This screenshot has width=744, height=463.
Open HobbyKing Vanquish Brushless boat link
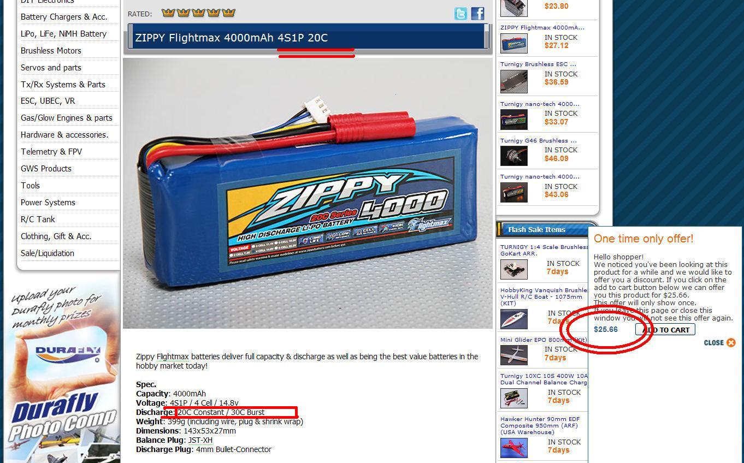tap(544, 296)
